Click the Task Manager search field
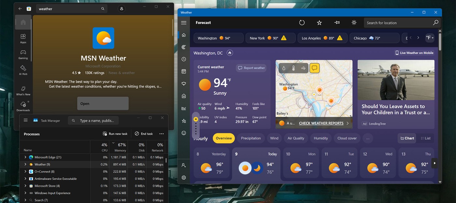Screen dimensions: 456x203 [x=93, y=121]
